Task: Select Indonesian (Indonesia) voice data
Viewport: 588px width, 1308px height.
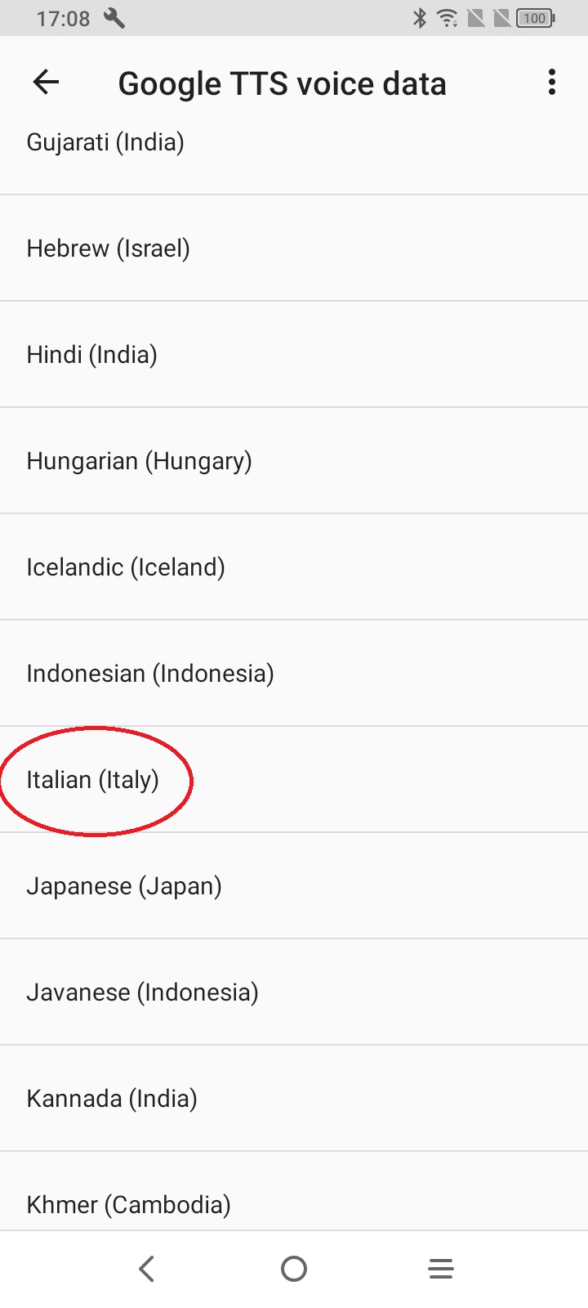Action: tap(294, 673)
